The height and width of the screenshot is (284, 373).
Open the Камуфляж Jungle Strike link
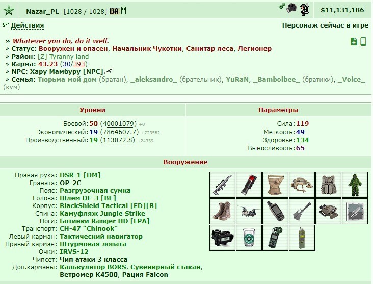102,213
